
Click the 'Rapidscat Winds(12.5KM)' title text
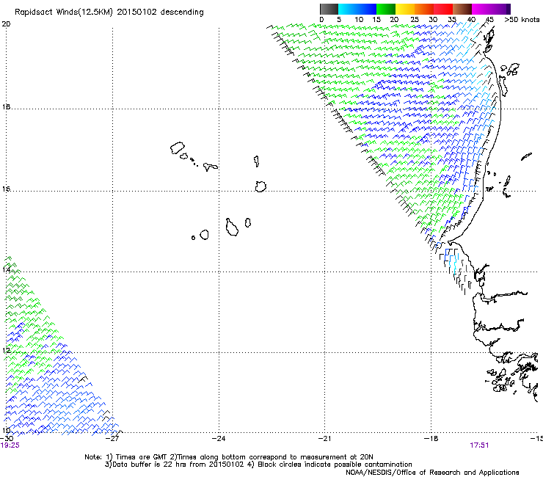click(64, 12)
